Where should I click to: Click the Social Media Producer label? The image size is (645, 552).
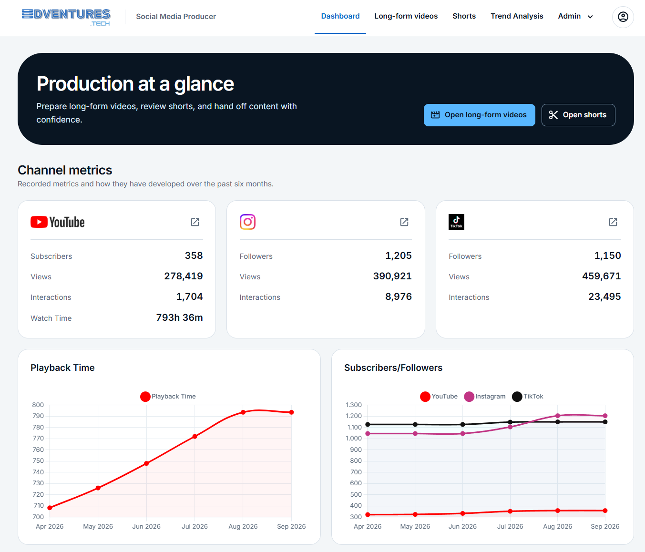click(176, 17)
